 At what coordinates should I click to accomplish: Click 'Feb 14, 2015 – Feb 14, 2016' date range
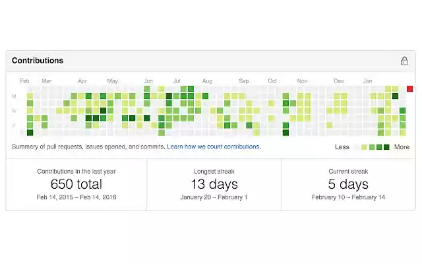pyautogui.click(x=76, y=197)
